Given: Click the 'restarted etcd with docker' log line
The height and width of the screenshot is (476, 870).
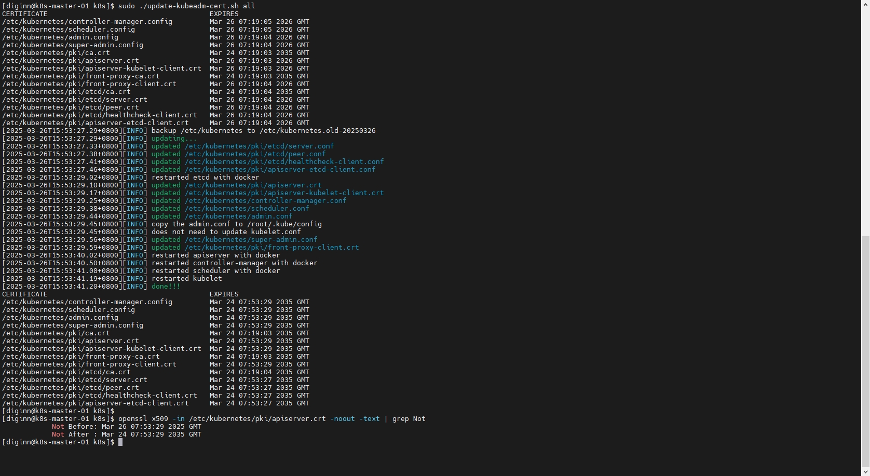Looking at the screenshot, I should point(205,178).
